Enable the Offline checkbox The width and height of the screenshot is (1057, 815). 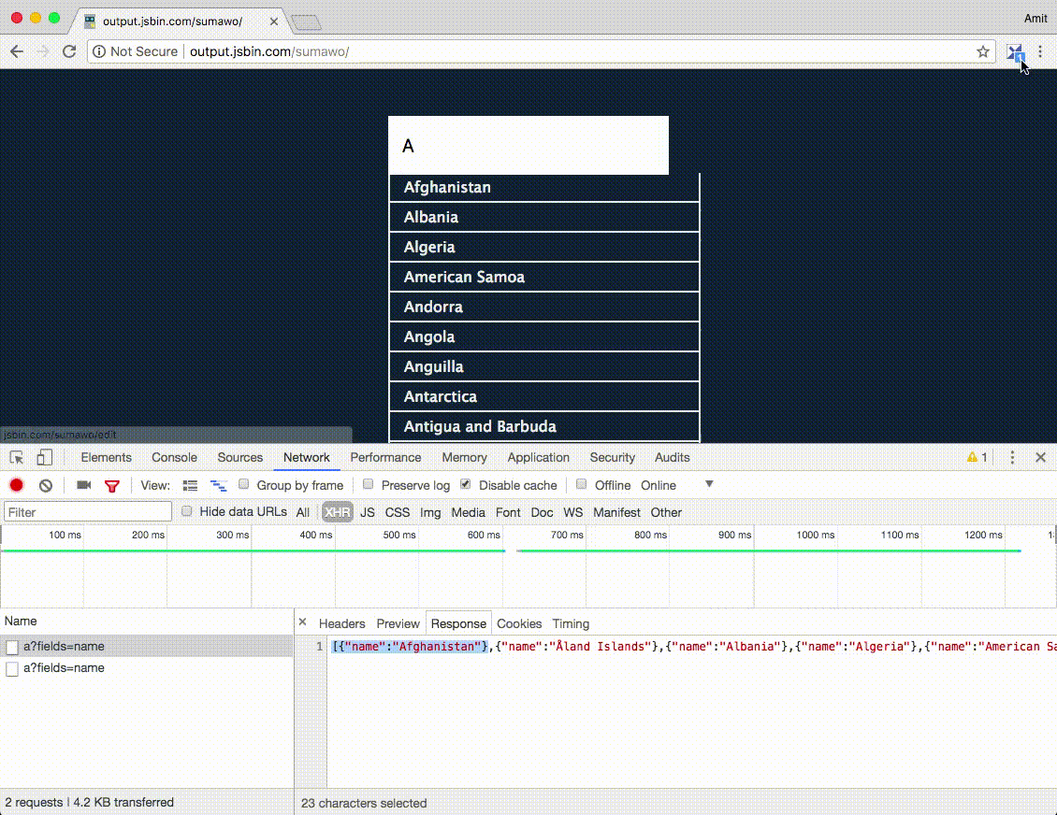coord(582,484)
